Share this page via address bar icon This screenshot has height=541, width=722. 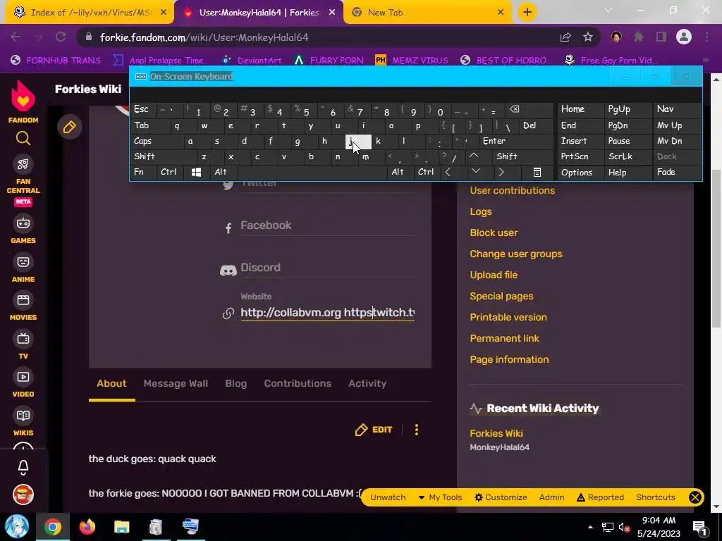tap(565, 37)
